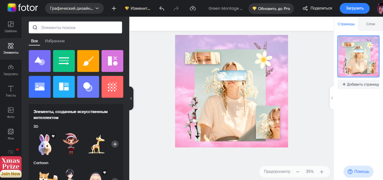This screenshot has width=383, height=180.
Task: Click the zoom in plus button
Action: (x=322, y=172)
